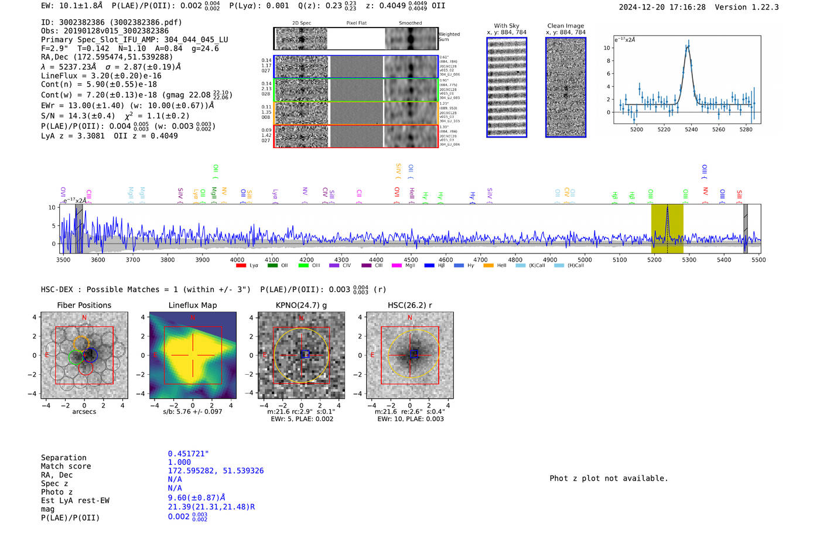Open the With Sky image panel
This screenshot has height=558, width=820.
click(x=507, y=87)
